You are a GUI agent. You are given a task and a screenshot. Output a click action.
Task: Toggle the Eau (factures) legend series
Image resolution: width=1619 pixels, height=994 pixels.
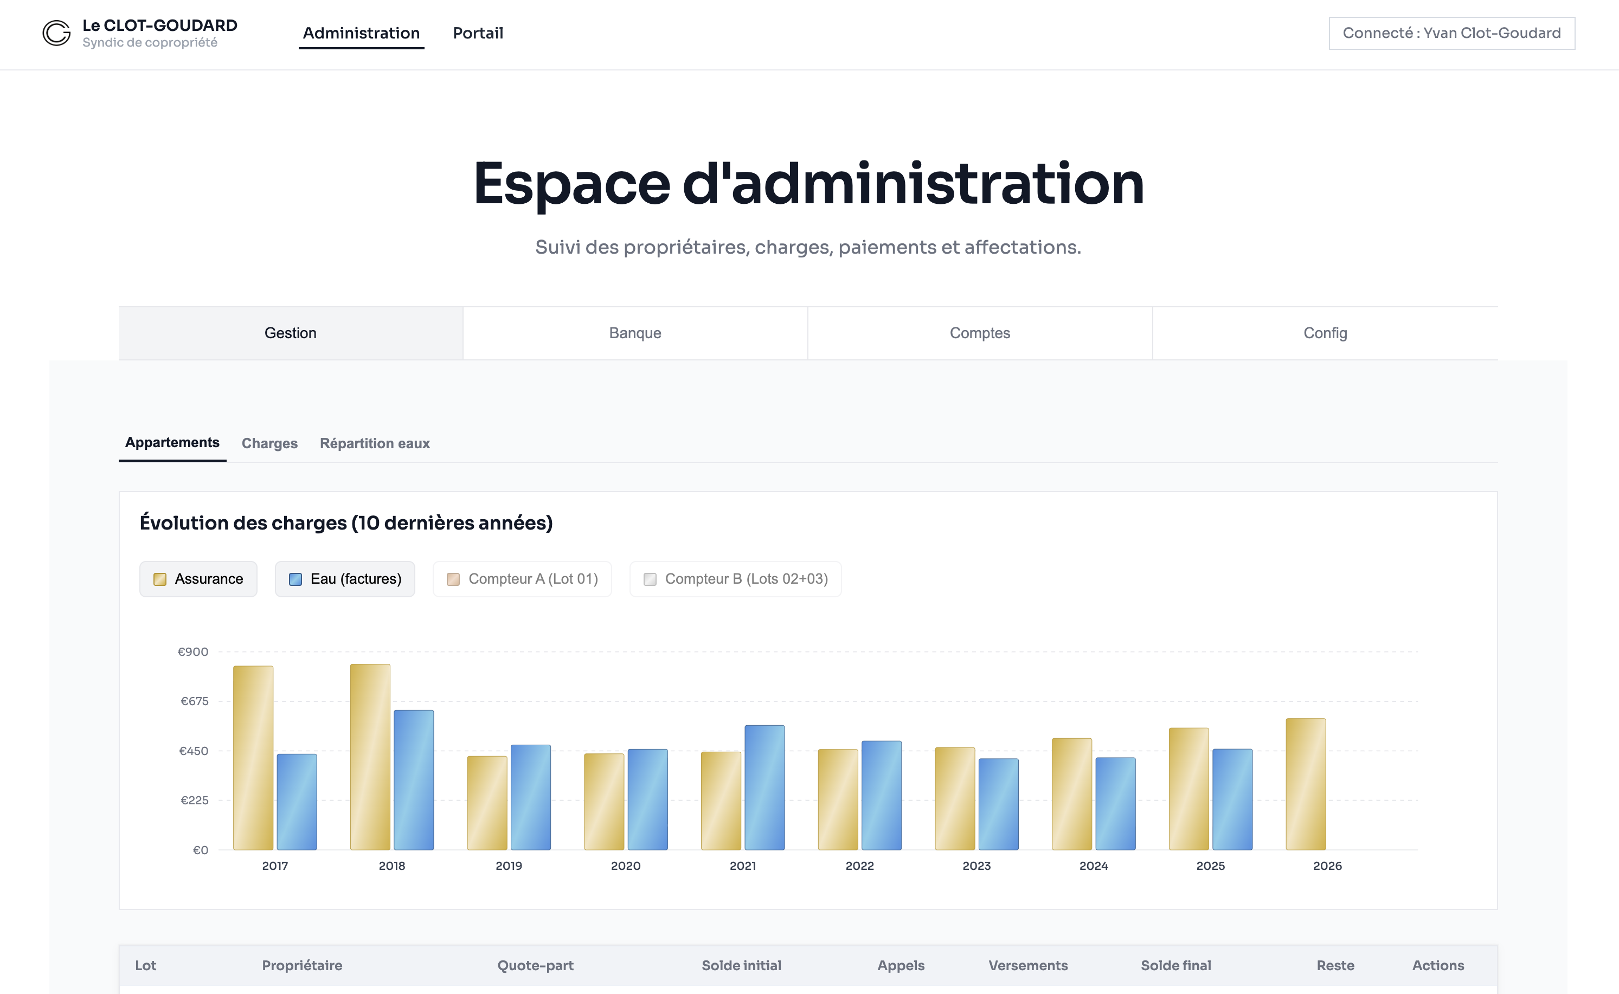tap(345, 578)
